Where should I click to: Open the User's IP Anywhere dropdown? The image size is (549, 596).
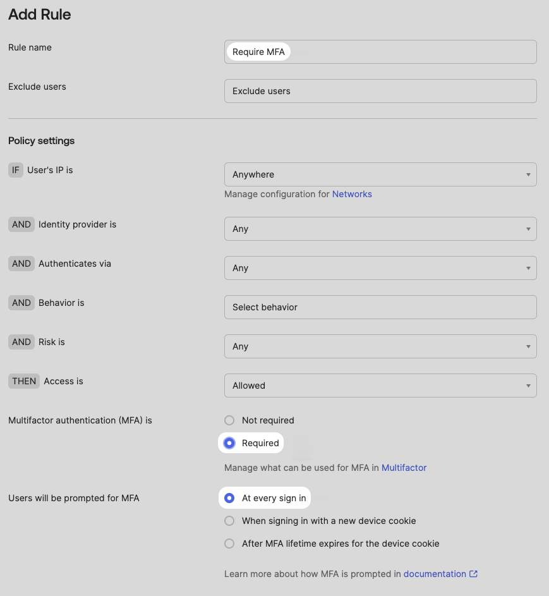tap(380, 174)
